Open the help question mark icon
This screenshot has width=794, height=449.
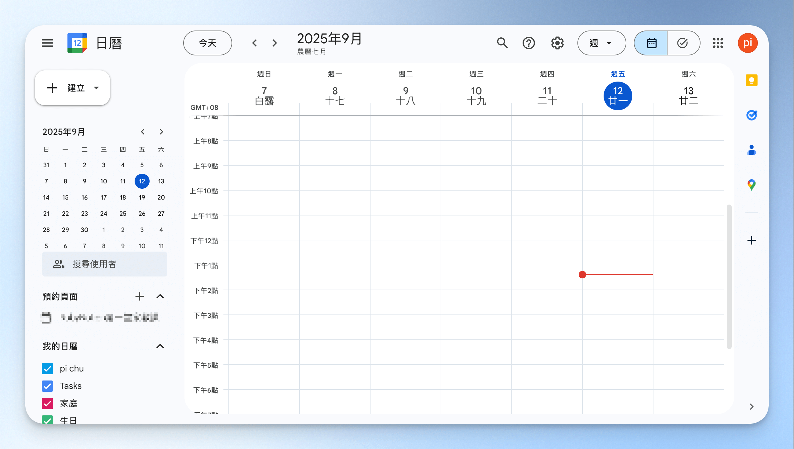[x=529, y=43]
